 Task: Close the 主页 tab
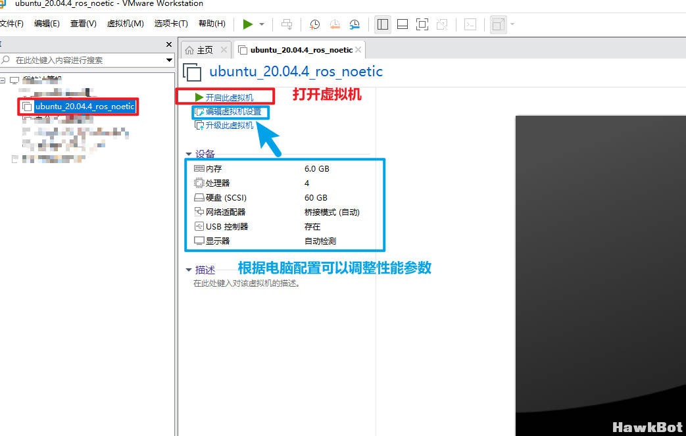(224, 50)
